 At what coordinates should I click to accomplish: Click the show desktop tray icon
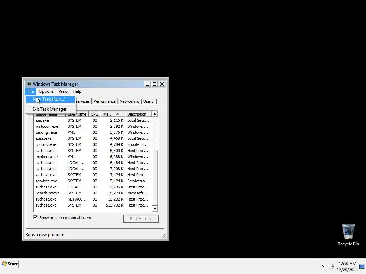[x=362, y=267]
